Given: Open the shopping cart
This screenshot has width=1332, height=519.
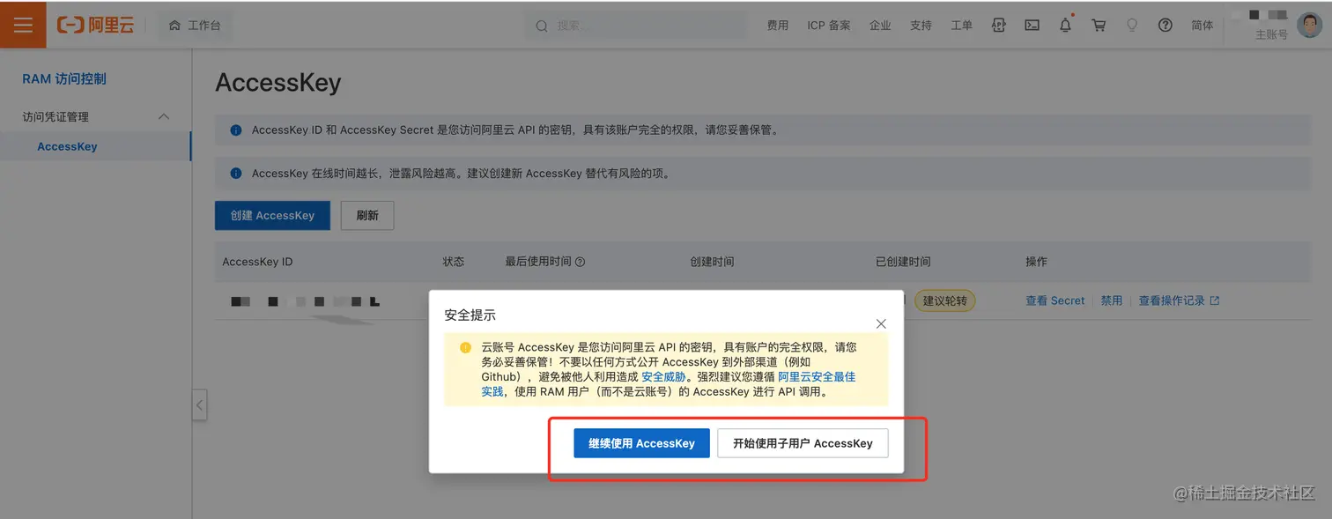Looking at the screenshot, I should (1099, 26).
